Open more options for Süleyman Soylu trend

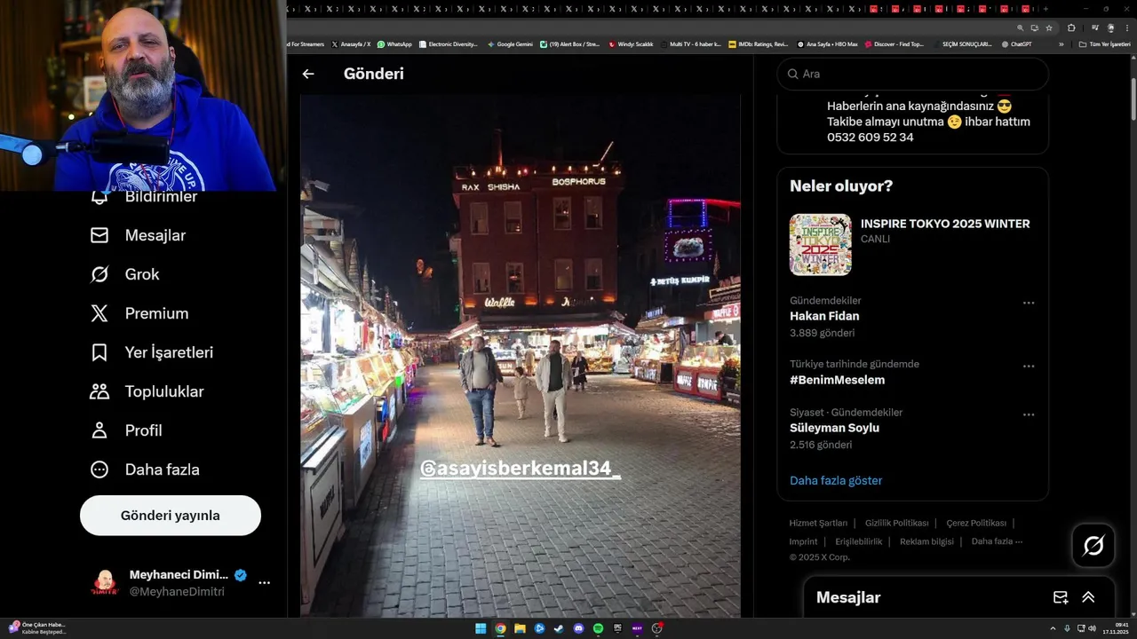coord(1029,414)
